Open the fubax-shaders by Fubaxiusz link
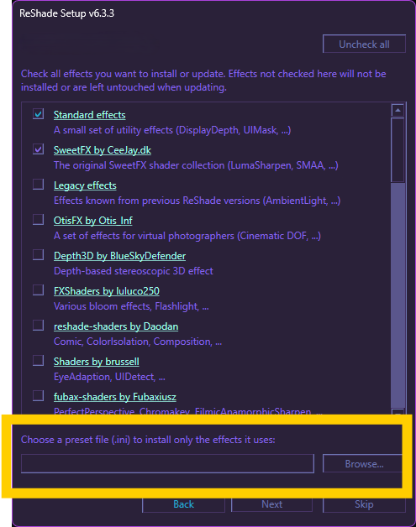Viewport: 416px width, 527px height. point(115,397)
